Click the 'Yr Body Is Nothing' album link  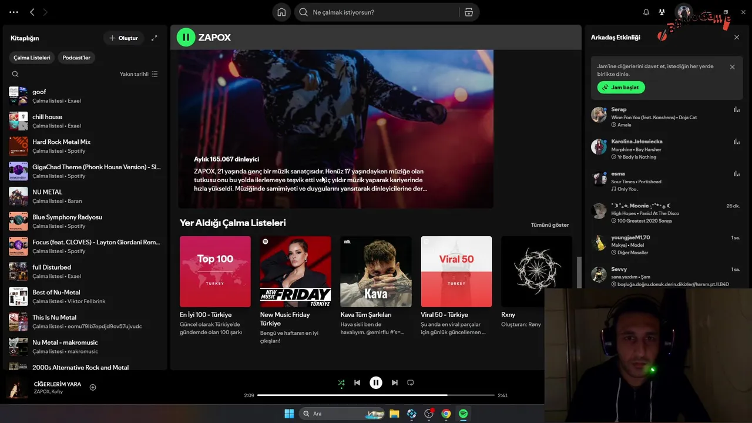(637, 157)
